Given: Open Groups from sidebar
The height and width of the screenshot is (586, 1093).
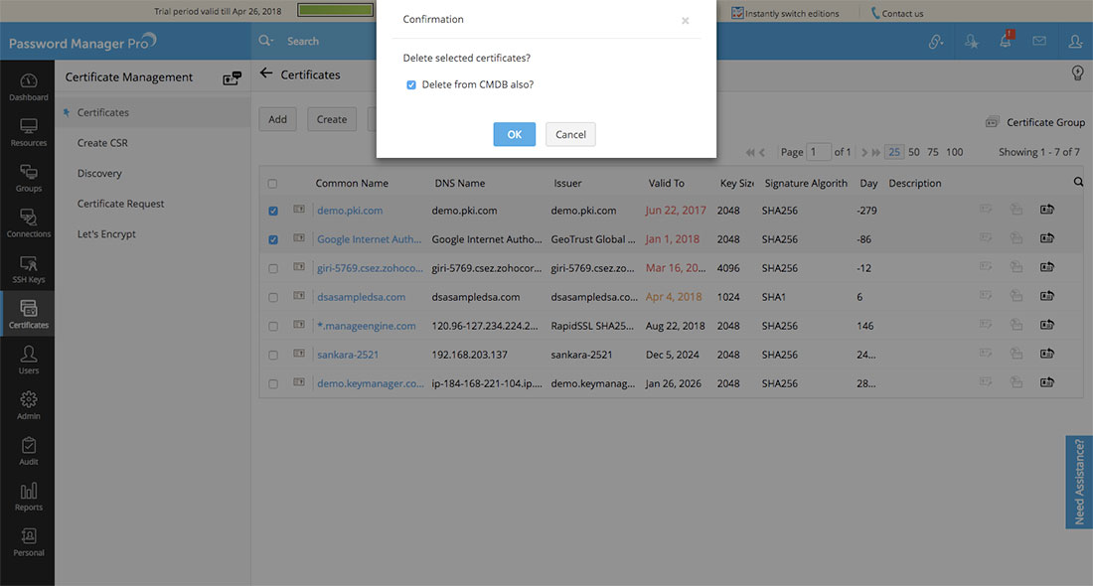Looking at the screenshot, I should (28, 178).
